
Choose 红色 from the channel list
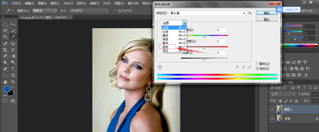[x=174, y=32]
